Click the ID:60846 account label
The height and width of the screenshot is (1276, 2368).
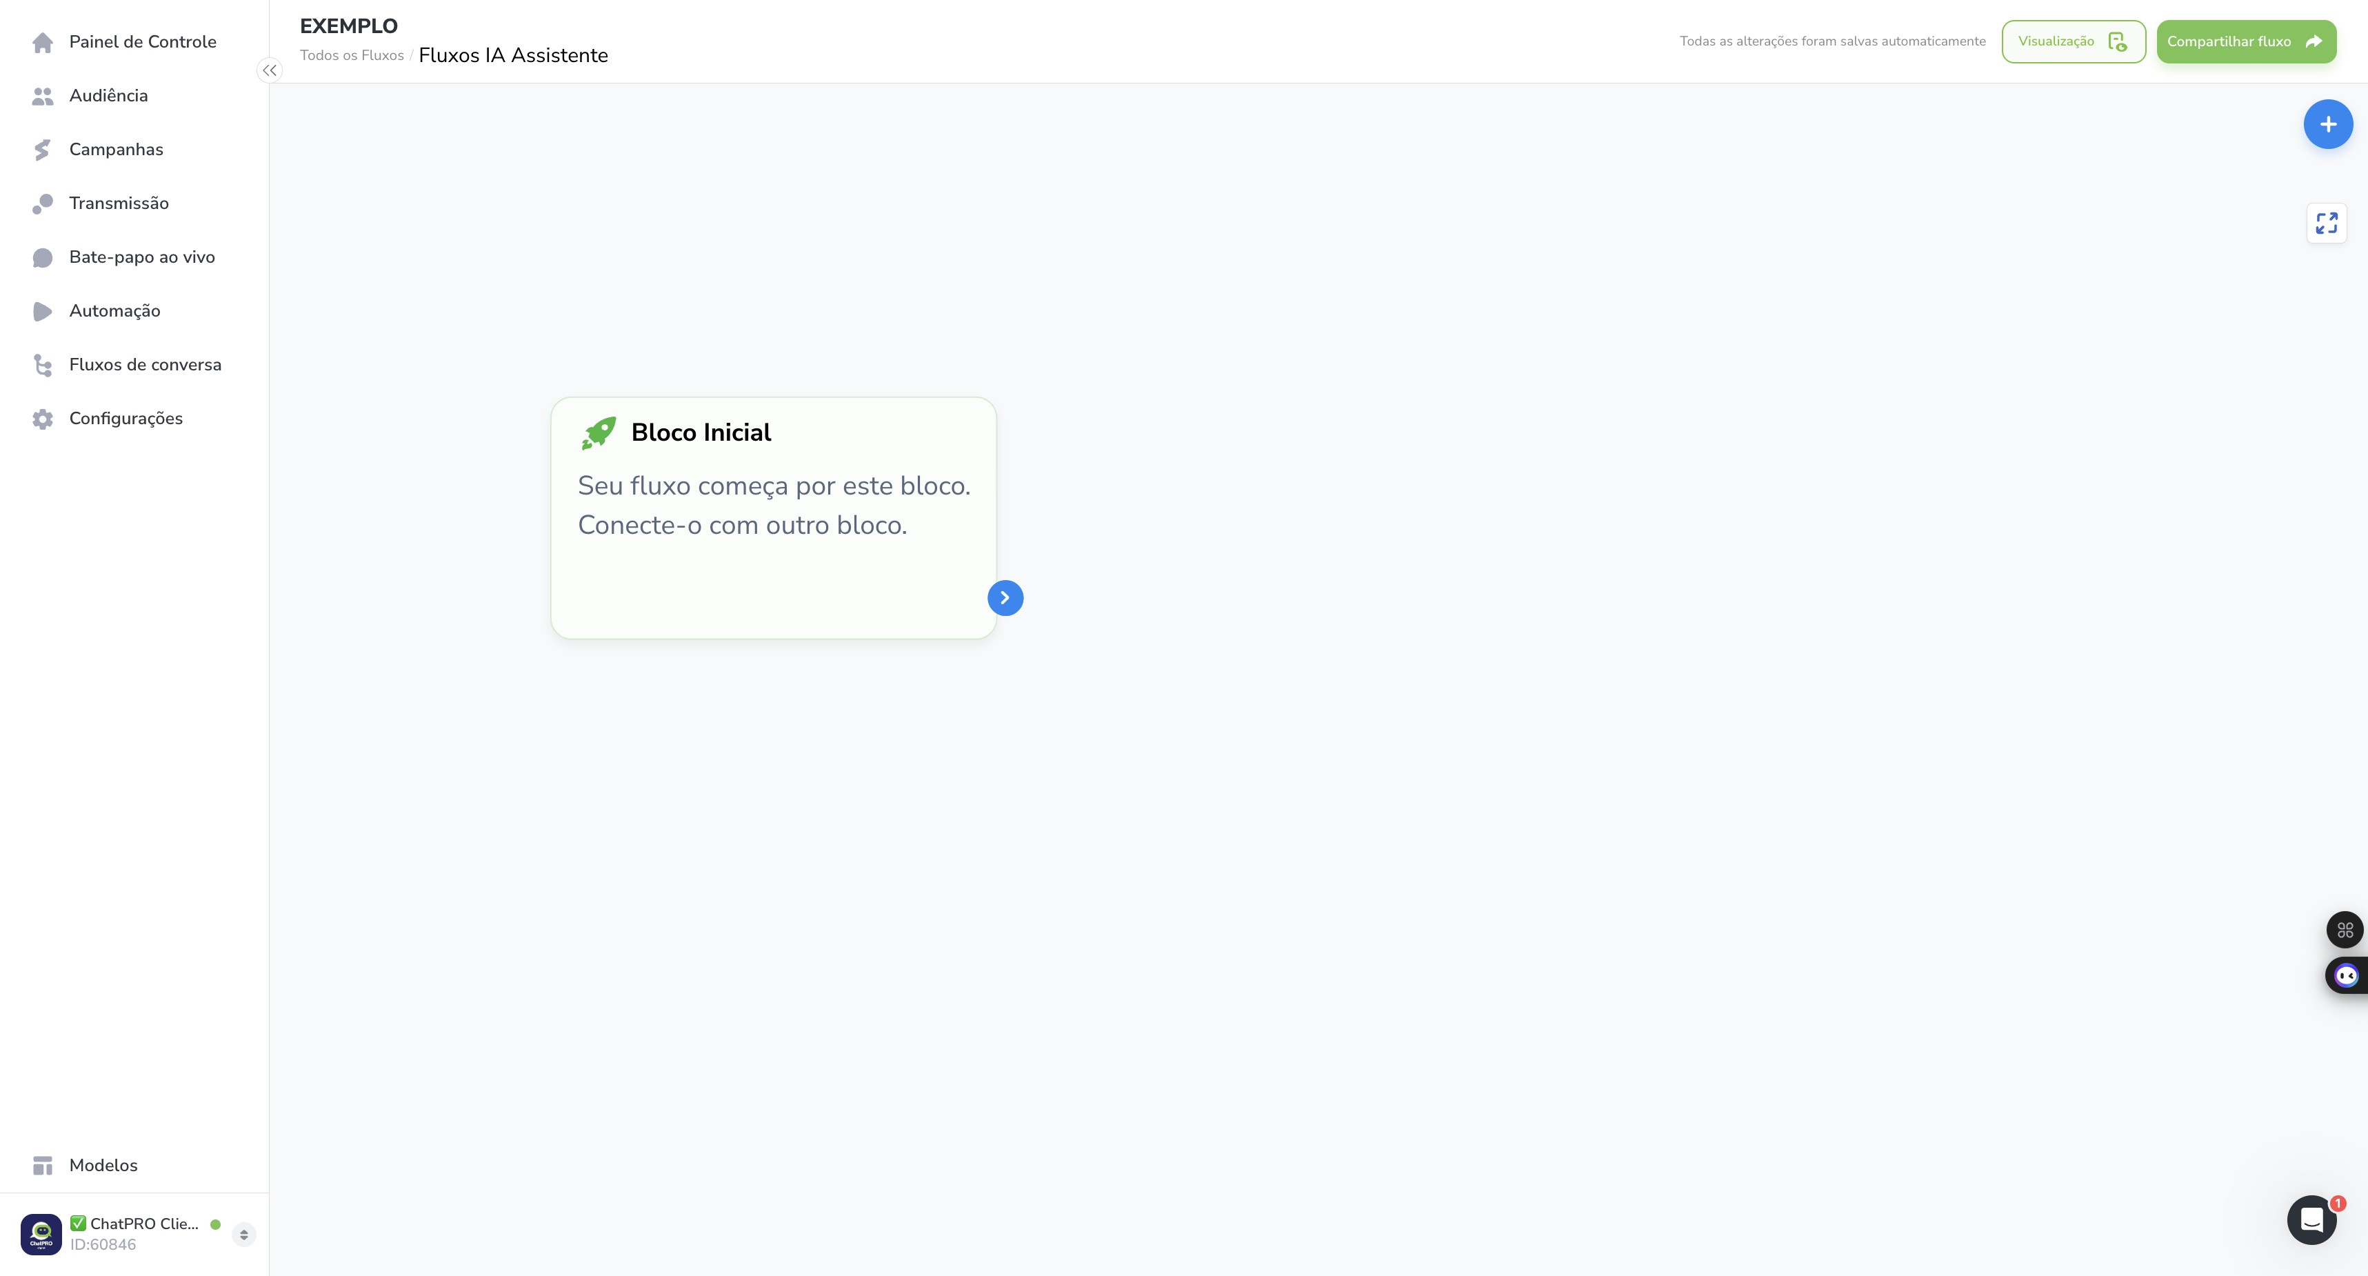(x=103, y=1245)
